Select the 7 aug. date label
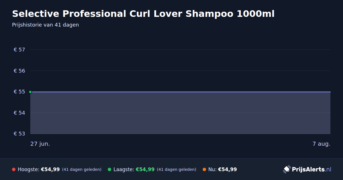Screen dimensions: 343x180 pyautogui.click(x=321, y=144)
